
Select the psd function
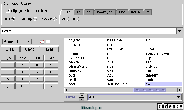(72, 75)
